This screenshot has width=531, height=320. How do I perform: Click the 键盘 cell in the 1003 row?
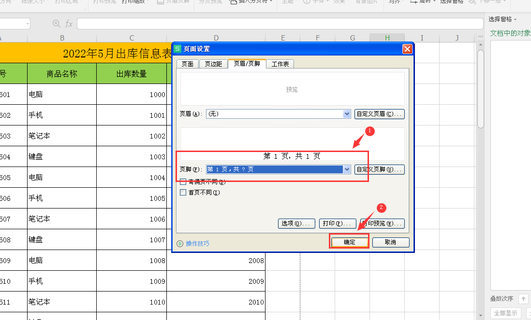[x=62, y=157]
